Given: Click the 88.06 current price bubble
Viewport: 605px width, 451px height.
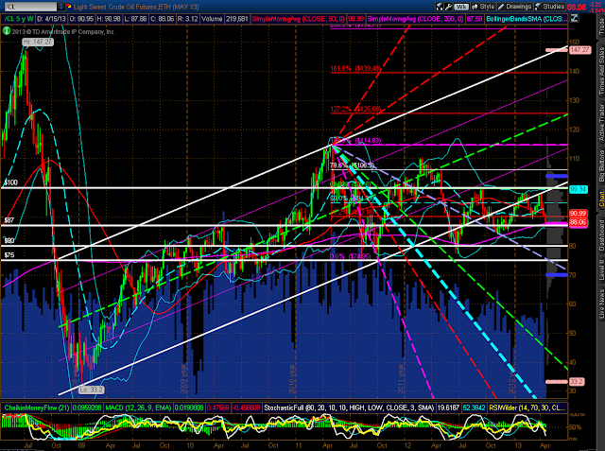Looking at the screenshot, I should (x=578, y=222).
